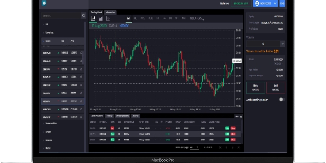This screenshot has height=163, width=326.
Task: Expand the Commodities category
Action: pyautogui.click(x=51, y=123)
